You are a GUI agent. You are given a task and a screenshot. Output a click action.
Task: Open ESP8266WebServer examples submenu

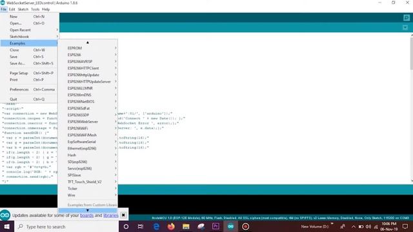[88, 122]
